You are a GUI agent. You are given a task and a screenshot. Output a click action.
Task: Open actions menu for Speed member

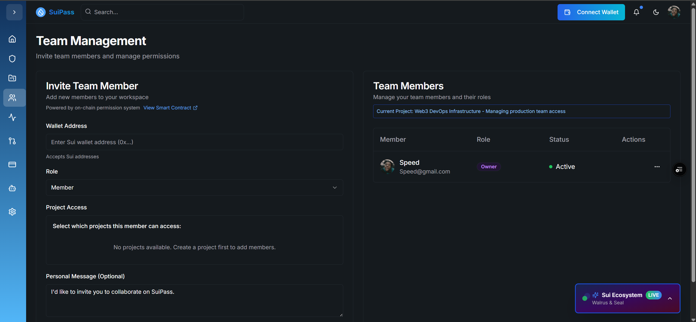click(x=657, y=167)
